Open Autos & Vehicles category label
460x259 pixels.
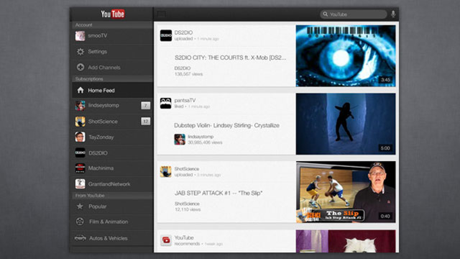point(108,238)
